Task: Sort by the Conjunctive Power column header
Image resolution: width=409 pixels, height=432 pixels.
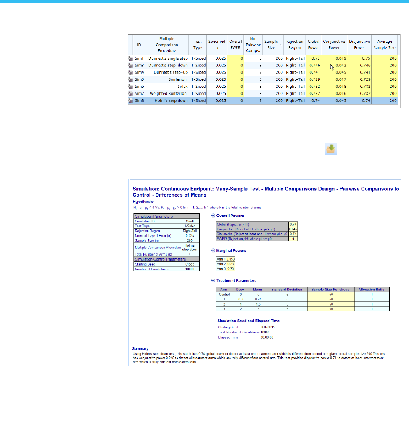Action: point(334,45)
